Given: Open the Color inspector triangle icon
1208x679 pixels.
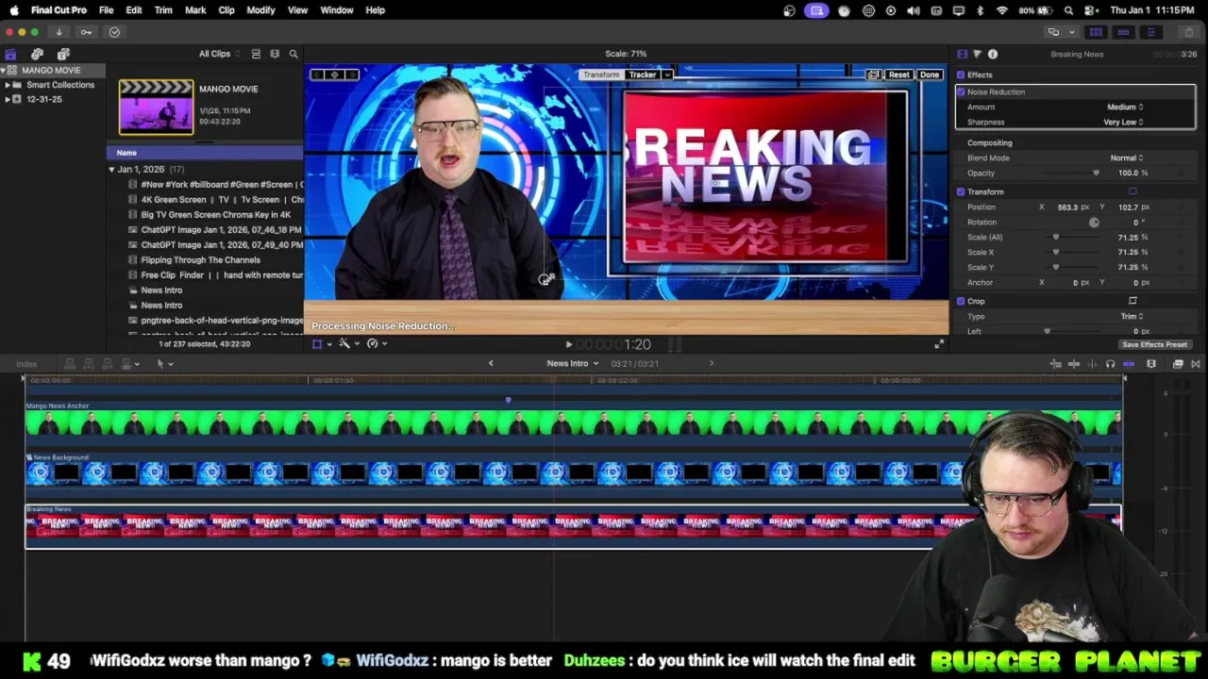Looking at the screenshot, I should (x=977, y=54).
